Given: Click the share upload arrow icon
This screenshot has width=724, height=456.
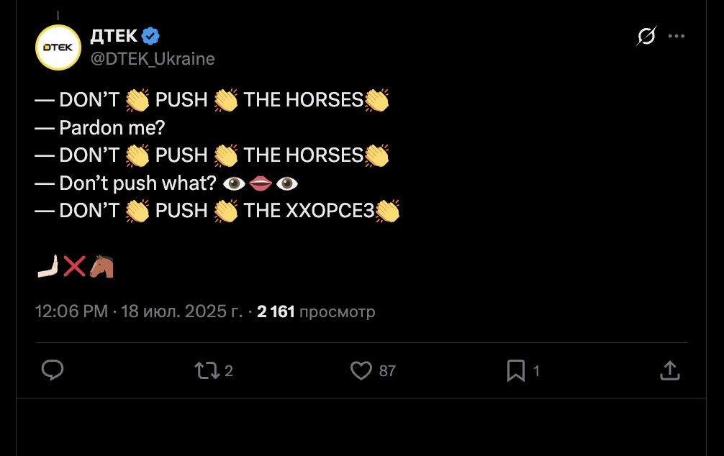Looking at the screenshot, I should coord(669,370).
